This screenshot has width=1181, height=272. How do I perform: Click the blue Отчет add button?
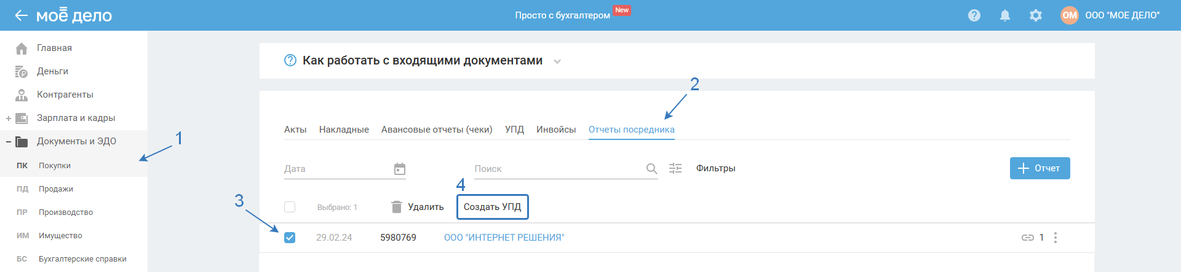click(x=1040, y=168)
